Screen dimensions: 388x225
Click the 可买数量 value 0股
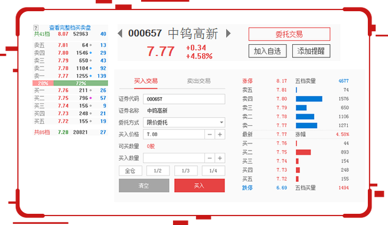(151, 146)
